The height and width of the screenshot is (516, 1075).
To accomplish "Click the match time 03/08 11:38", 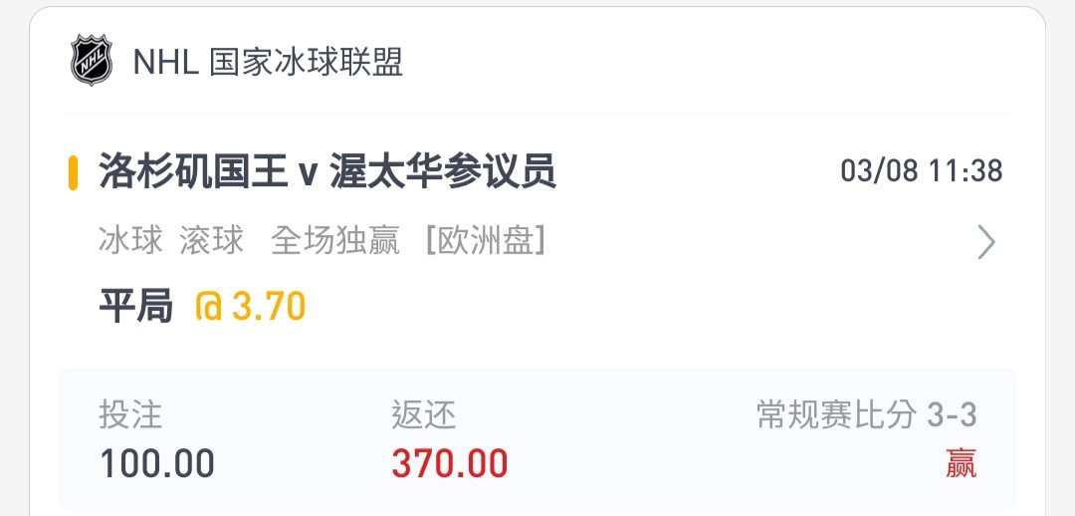I will point(922,171).
